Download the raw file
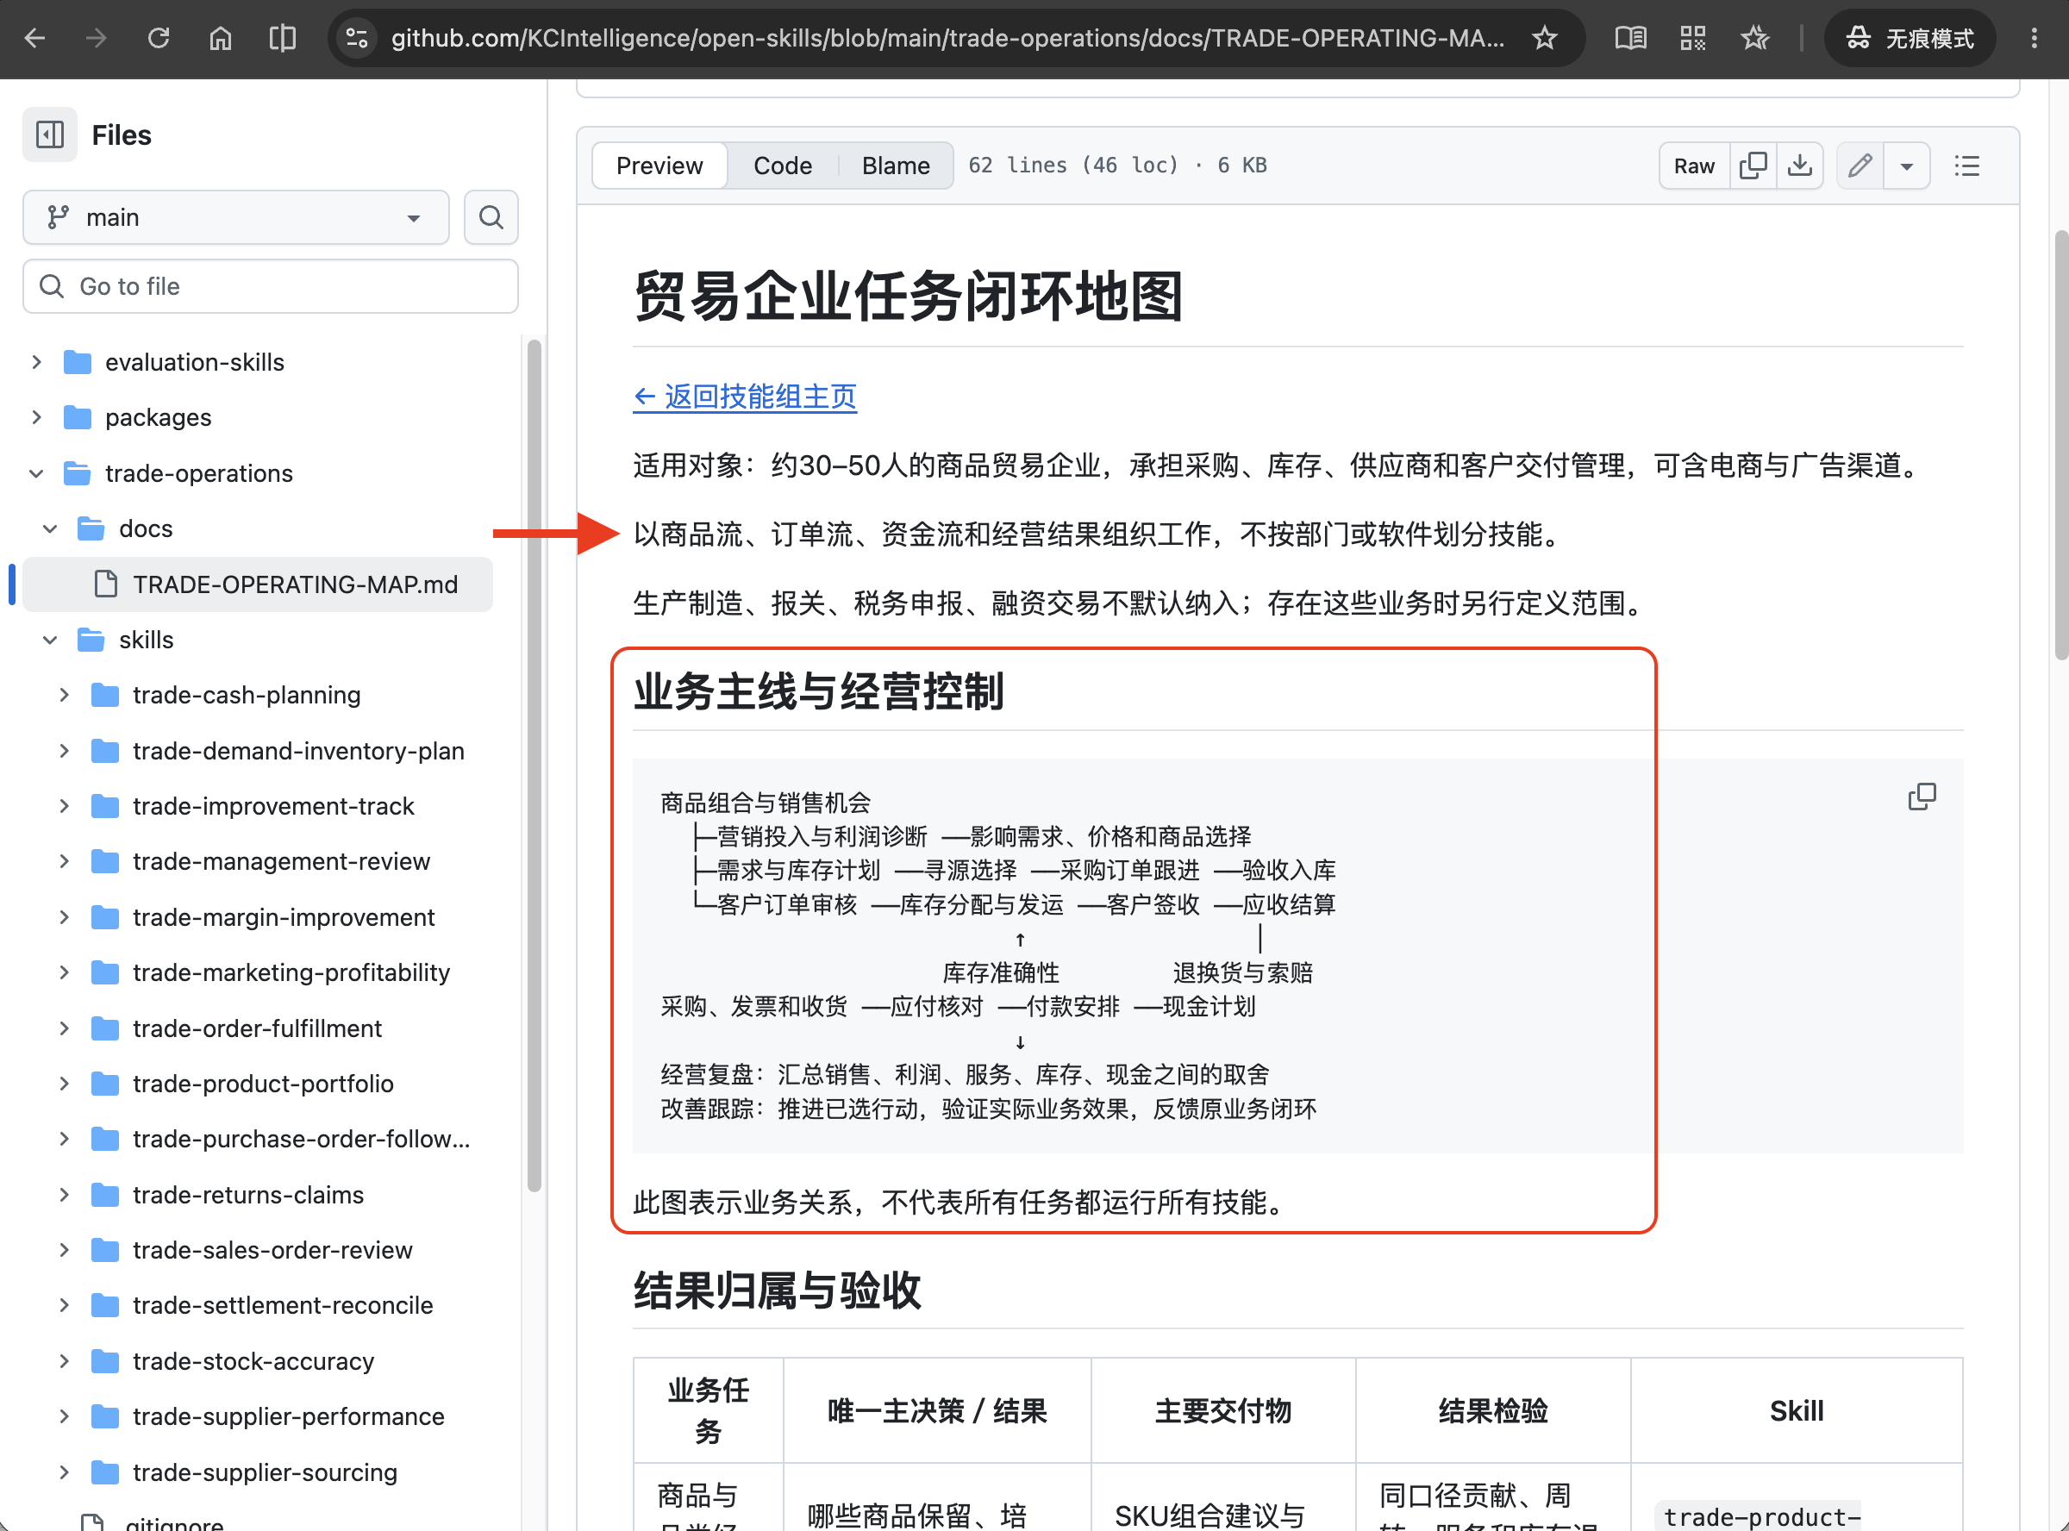 tap(1799, 166)
